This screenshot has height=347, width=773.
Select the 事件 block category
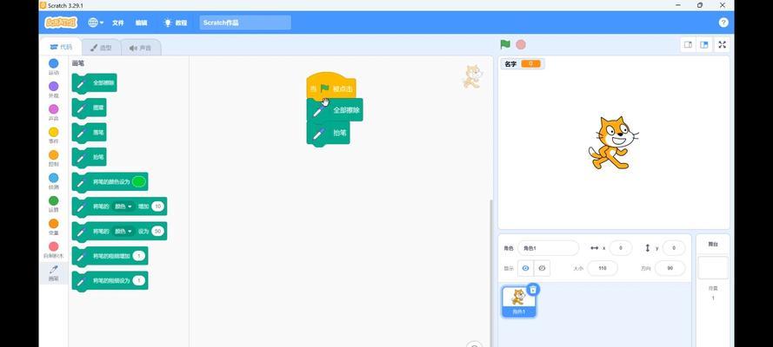point(53,135)
